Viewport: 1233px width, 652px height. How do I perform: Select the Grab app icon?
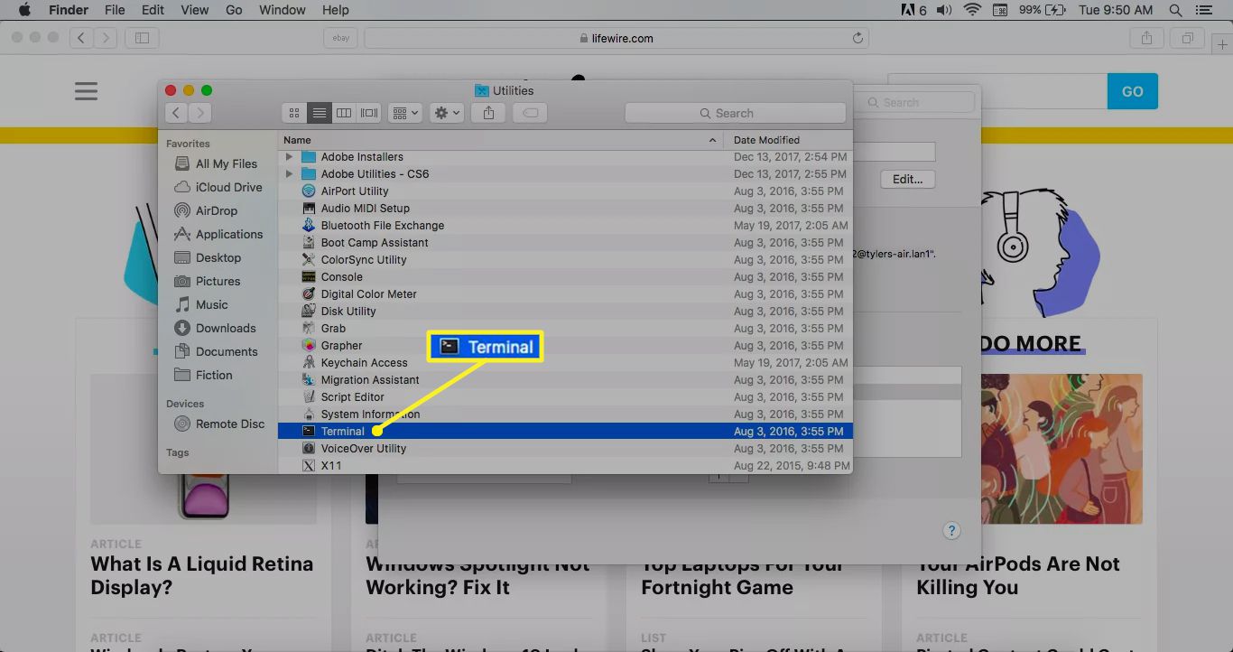pyautogui.click(x=309, y=329)
